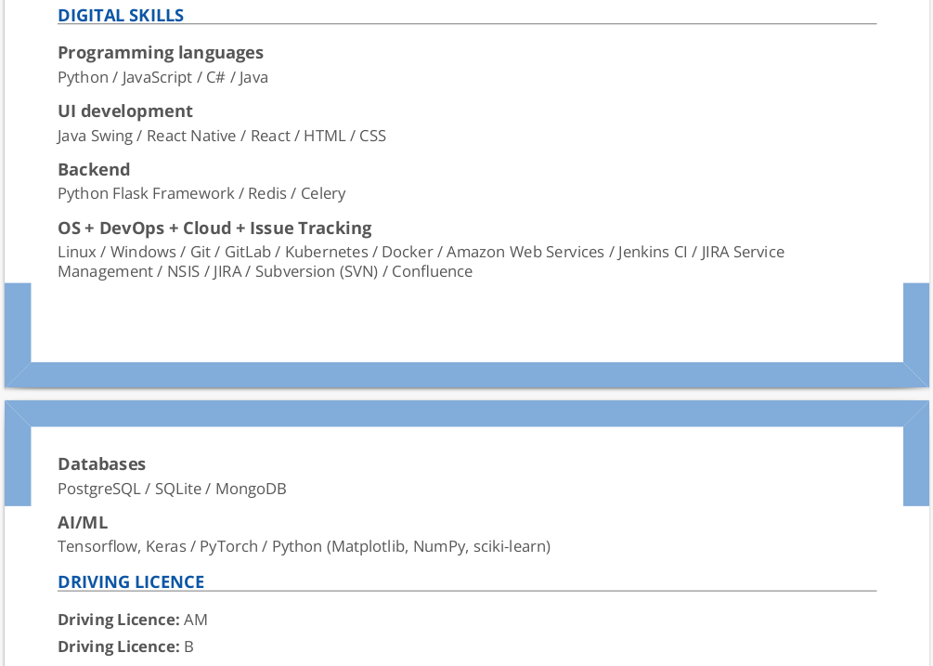Click the DIGITAL SKILLS section heading
The image size is (933, 666).
(x=121, y=16)
